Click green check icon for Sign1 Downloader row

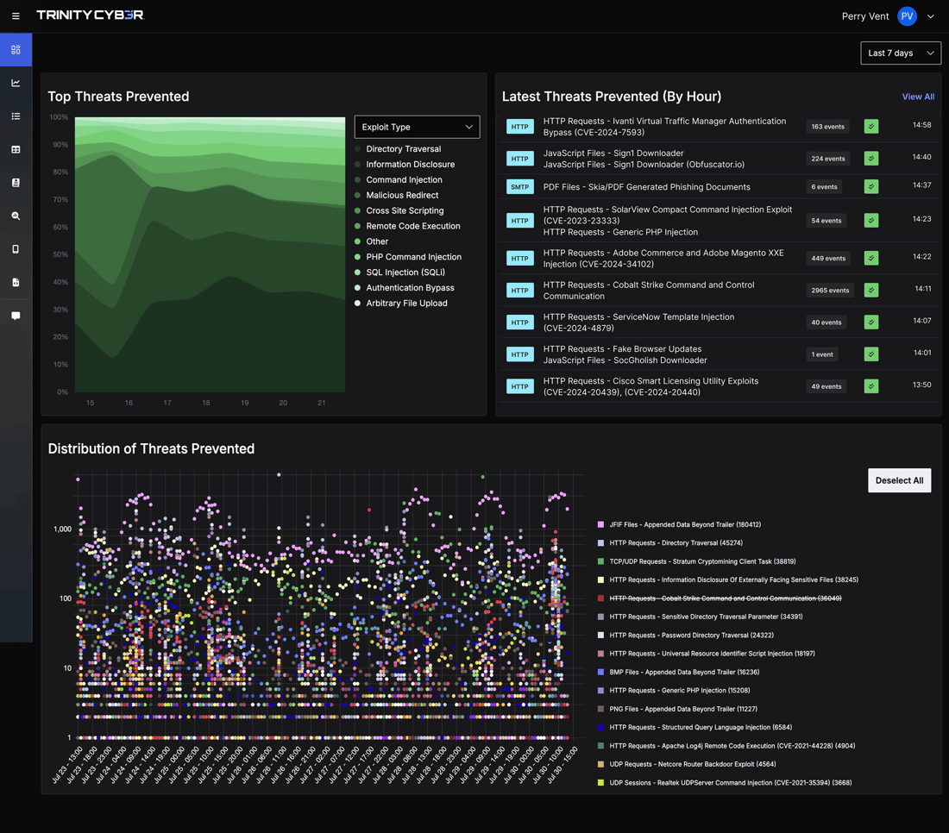[x=871, y=159]
